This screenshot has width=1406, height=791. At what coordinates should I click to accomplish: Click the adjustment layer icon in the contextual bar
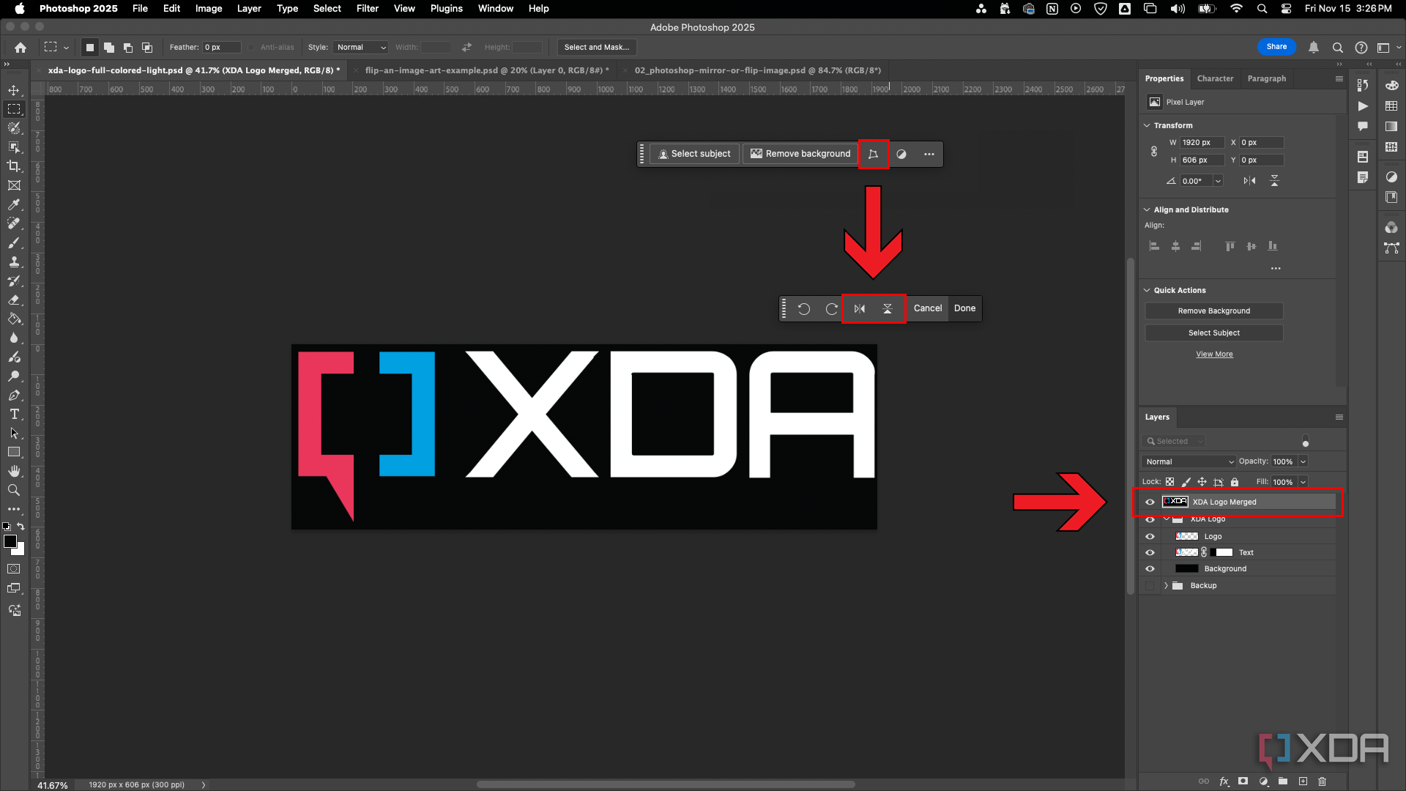[x=901, y=154]
